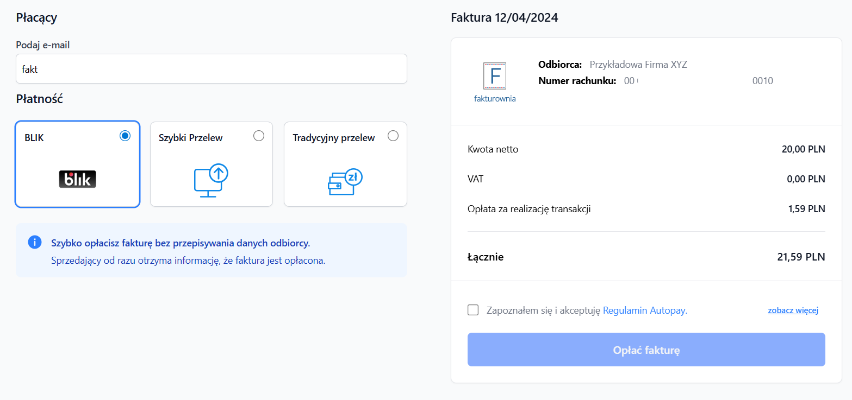Click the Faktura 12/04/2024 heading

pos(505,18)
